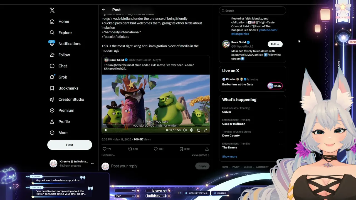The height and width of the screenshot is (200, 356).
Task: Open more options for Door County trend
Action: [281, 132]
